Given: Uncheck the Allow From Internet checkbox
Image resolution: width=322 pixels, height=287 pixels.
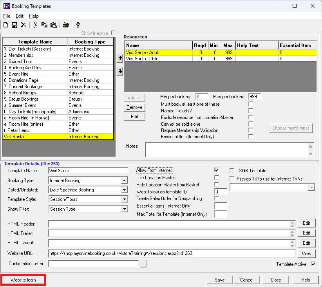Looking at the screenshot, I should tap(217, 170).
